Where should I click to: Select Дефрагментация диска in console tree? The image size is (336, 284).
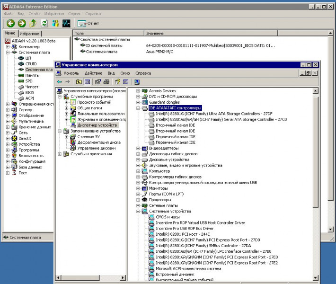tap(99, 142)
